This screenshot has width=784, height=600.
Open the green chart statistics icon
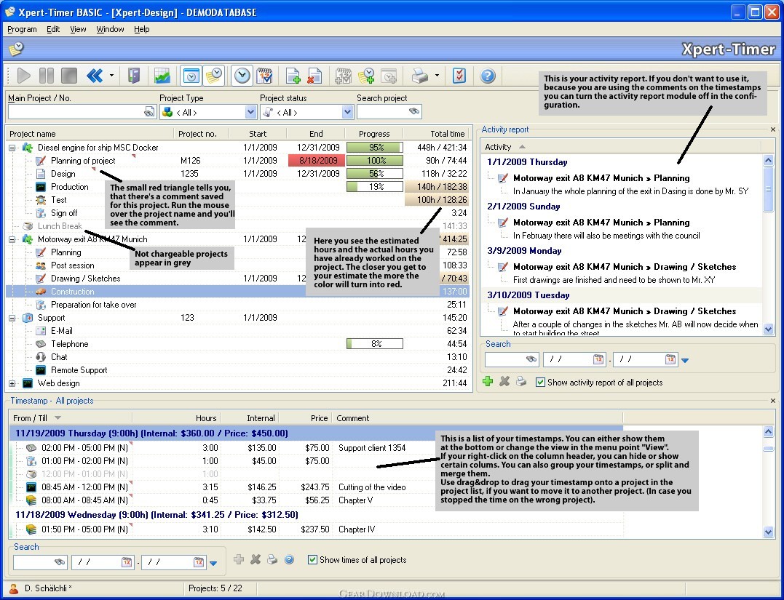coord(162,76)
